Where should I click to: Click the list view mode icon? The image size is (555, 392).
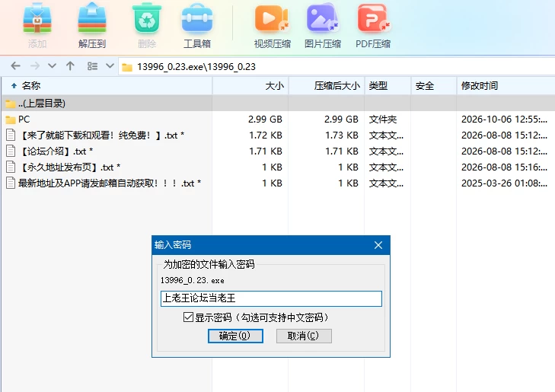pos(92,66)
